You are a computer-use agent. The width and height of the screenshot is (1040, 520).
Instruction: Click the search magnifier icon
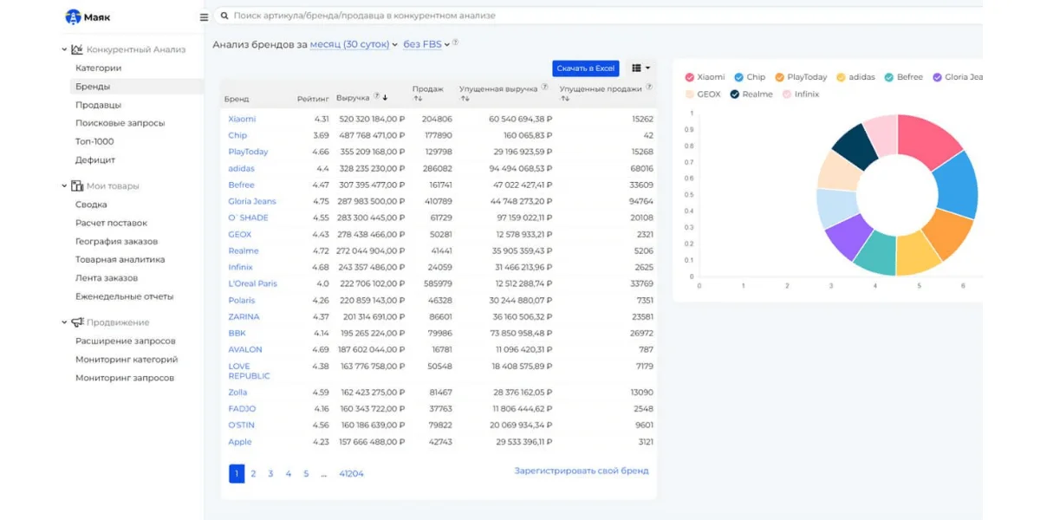point(224,16)
